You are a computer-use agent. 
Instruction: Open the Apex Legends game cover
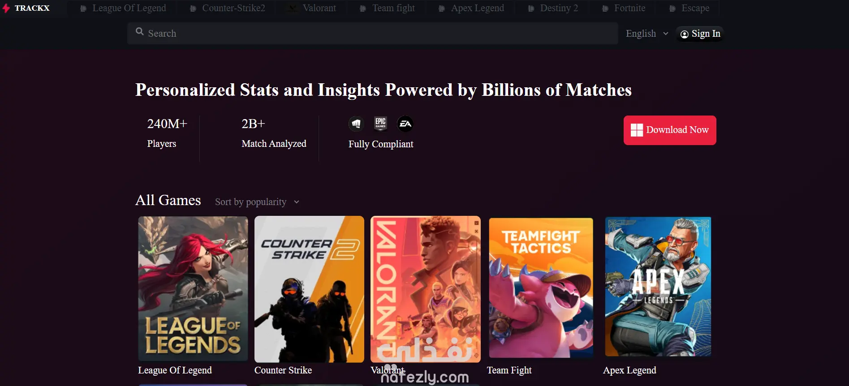coord(658,287)
